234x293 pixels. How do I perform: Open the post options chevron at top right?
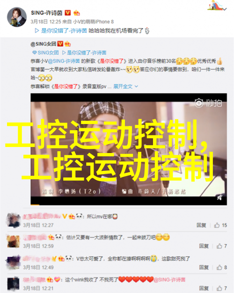[x=225, y=9]
